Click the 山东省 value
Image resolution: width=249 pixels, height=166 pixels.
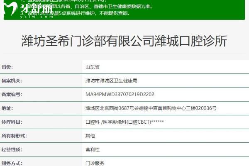[93, 67]
